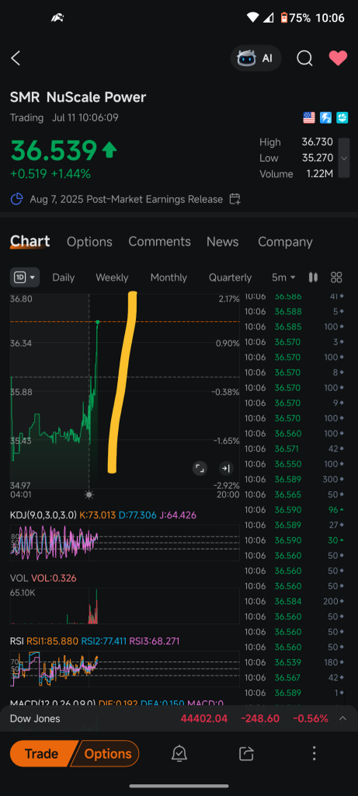Switch to the News tab
358x796 pixels.
click(223, 242)
